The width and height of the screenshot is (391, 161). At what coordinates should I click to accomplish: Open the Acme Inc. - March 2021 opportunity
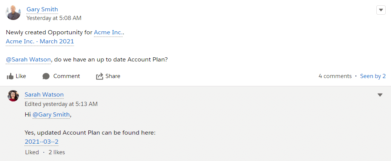[x=40, y=41]
